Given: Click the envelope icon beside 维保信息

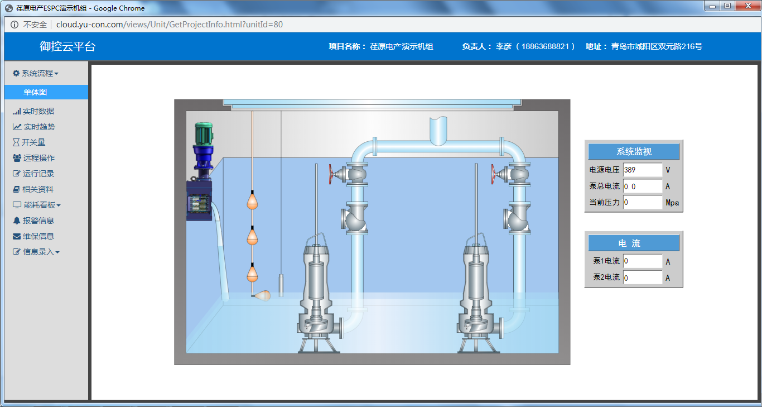Looking at the screenshot, I should click(x=17, y=236).
